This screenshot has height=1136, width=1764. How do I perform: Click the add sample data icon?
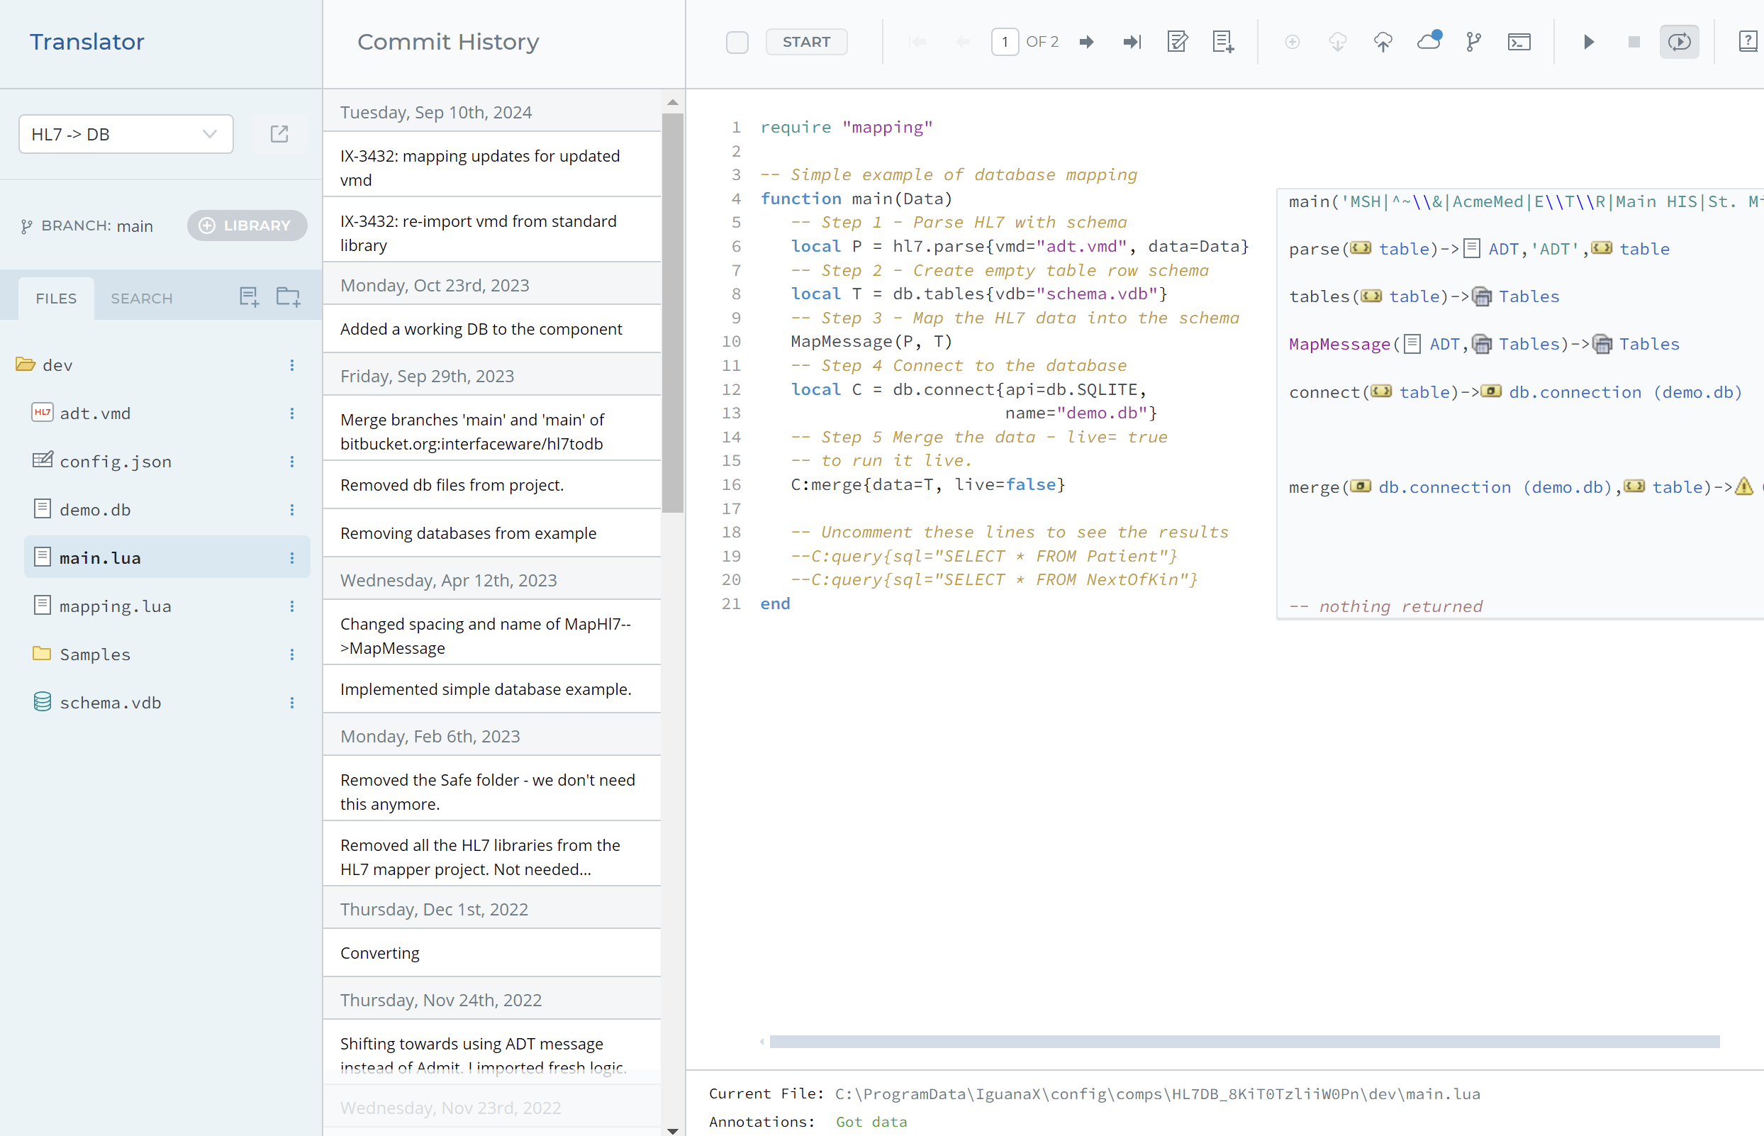(1223, 42)
